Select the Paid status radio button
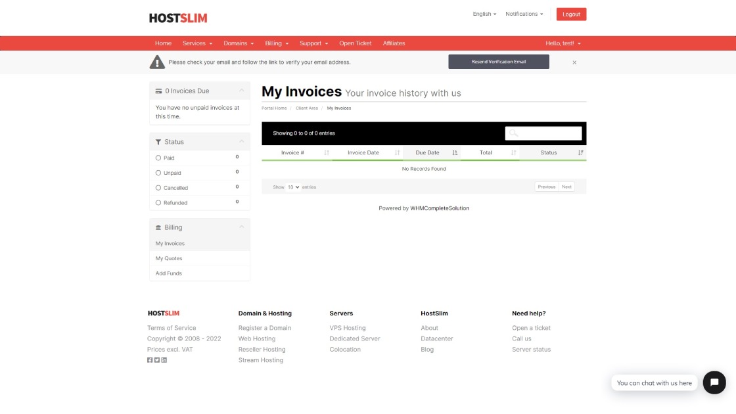The height and width of the screenshot is (414, 736). [x=158, y=158]
